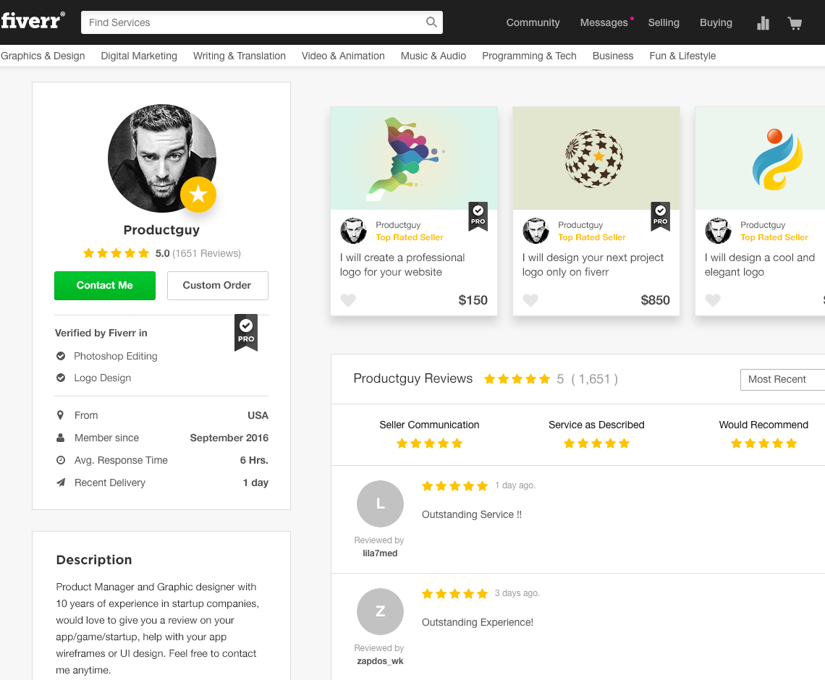Open Graphics & Design category

coord(43,56)
